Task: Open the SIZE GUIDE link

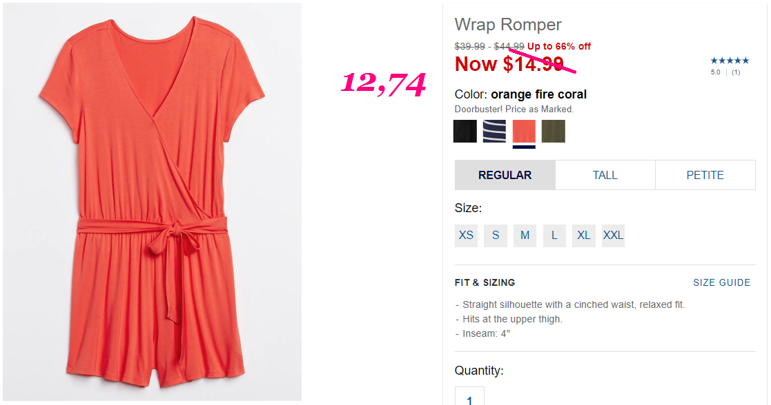Action: (x=722, y=283)
